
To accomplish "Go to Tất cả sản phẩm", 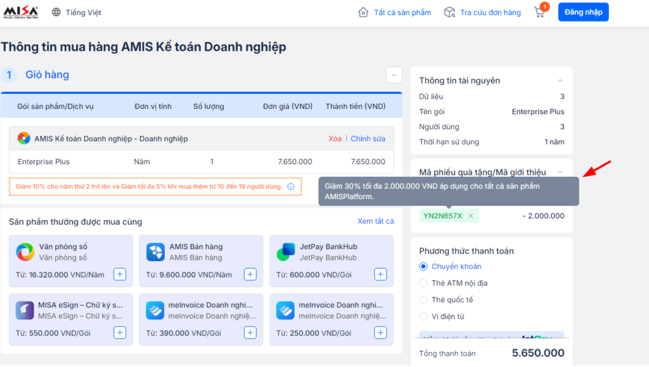I will pos(402,13).
